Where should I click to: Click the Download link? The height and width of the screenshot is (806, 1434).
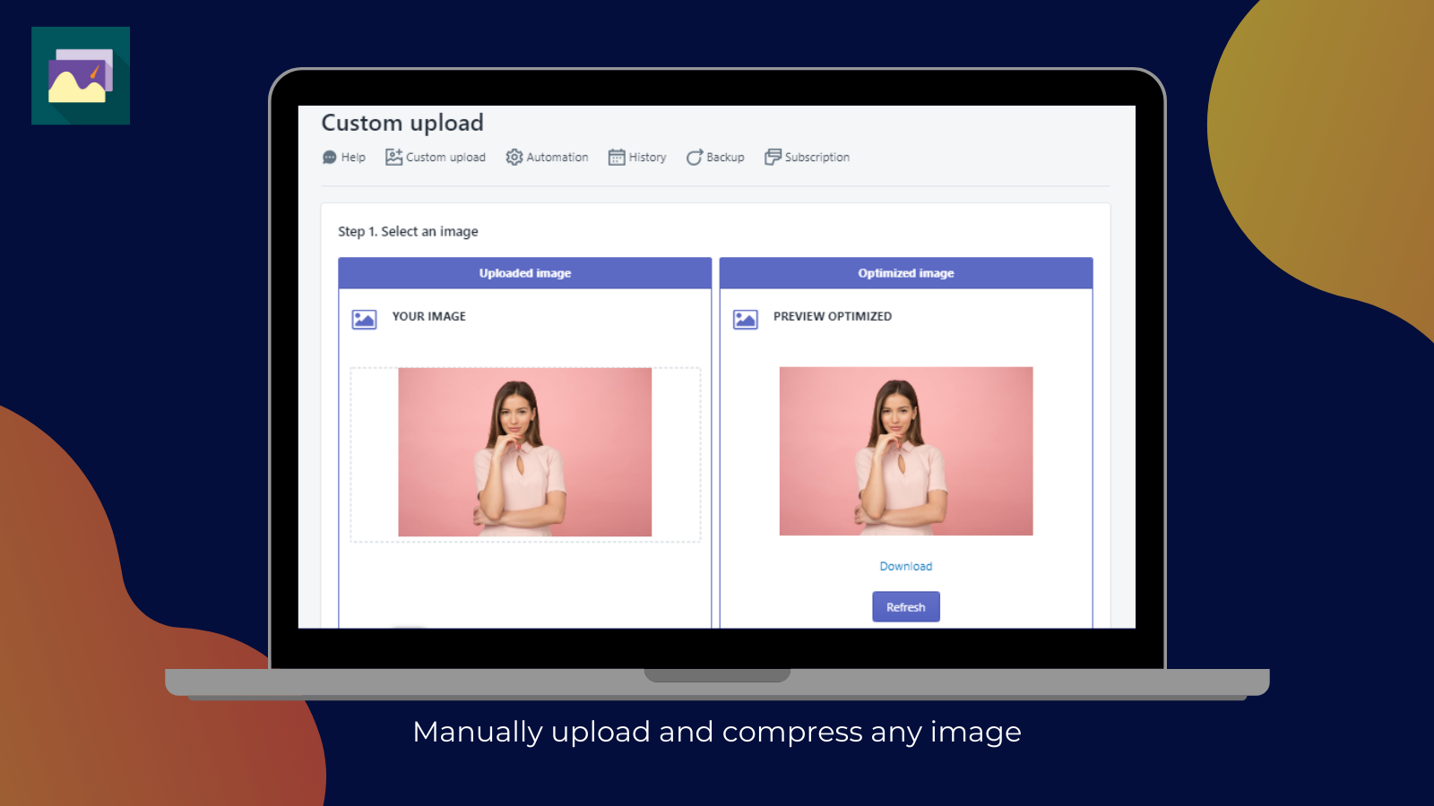click(x=905, y=566)
